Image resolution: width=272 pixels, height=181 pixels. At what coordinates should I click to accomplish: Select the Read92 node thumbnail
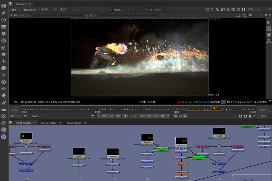(x=26, y=136)
